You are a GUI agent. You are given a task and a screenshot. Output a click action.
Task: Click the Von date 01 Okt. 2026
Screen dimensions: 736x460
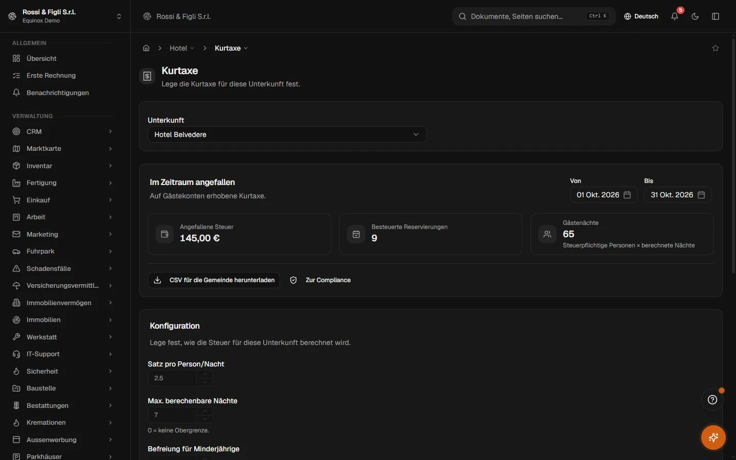click(604, 195)
